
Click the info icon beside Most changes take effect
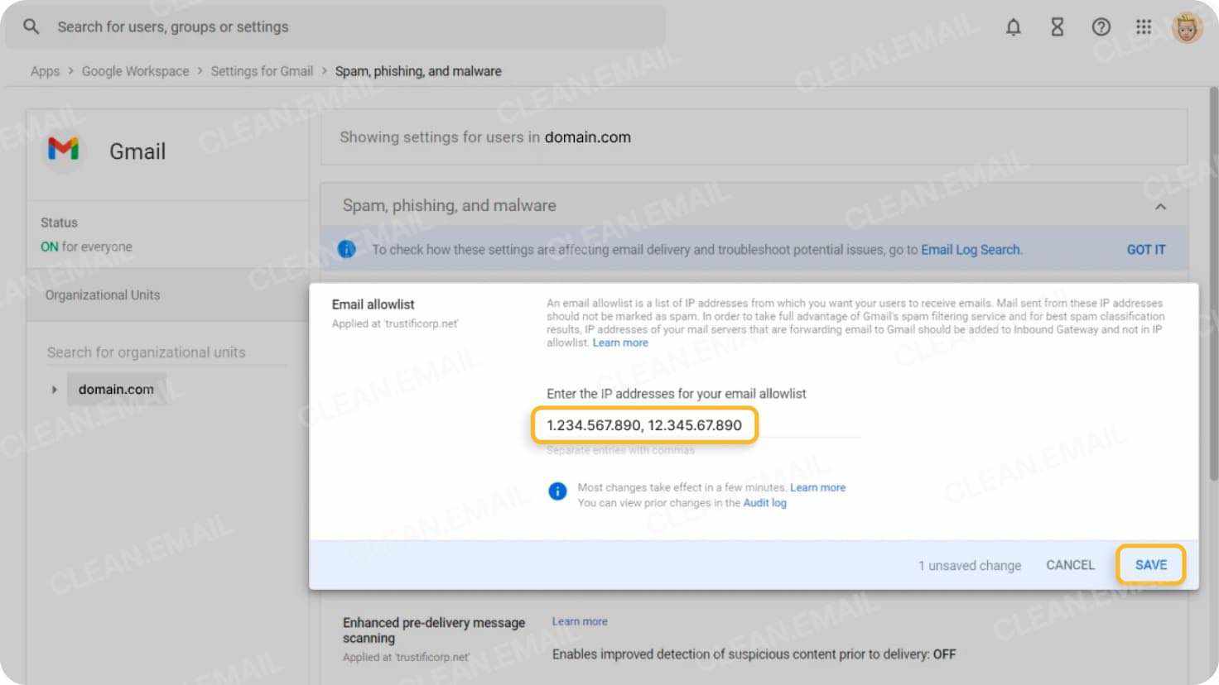(x=556, y=491)
